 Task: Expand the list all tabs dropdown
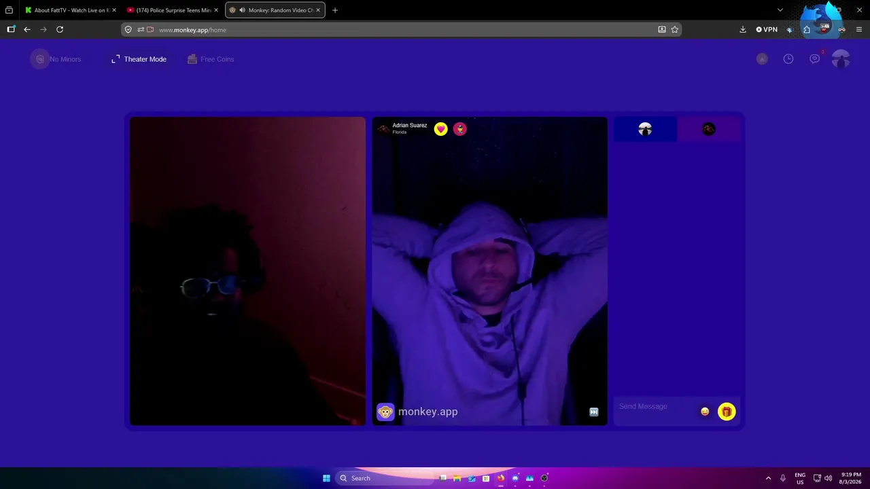coord(780,10)
